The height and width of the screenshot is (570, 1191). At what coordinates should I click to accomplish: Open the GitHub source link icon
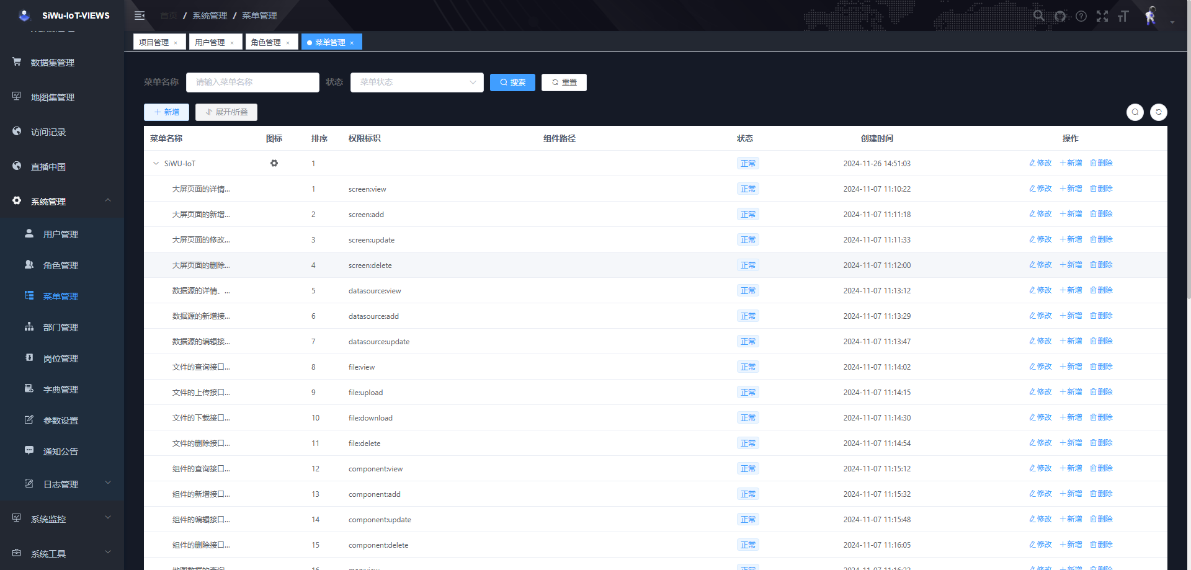(x=1060, y=16)
